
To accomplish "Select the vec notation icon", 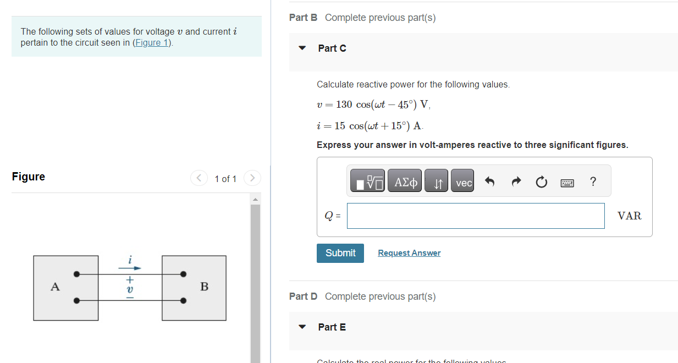I will [x=462, y=180].
